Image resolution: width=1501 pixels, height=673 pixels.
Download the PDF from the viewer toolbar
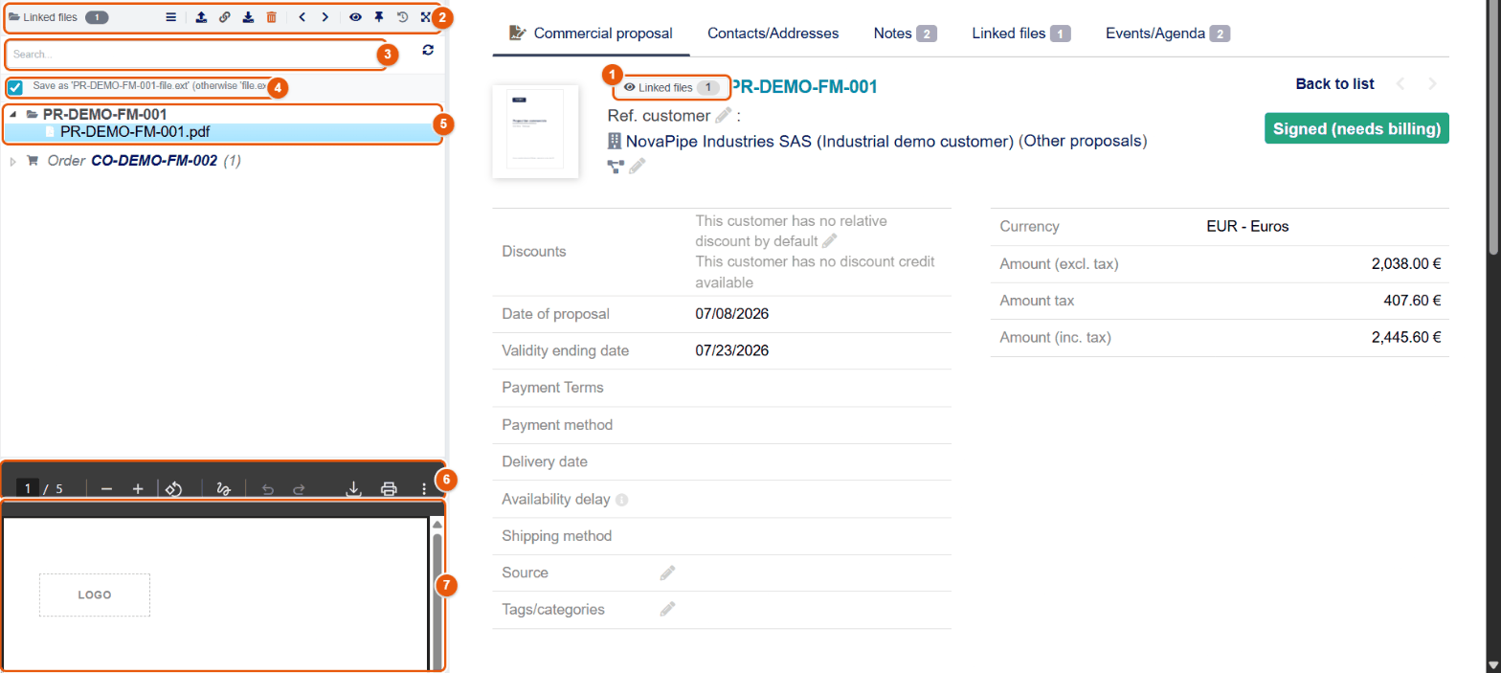pyautogui.click(x=353, y=489)
